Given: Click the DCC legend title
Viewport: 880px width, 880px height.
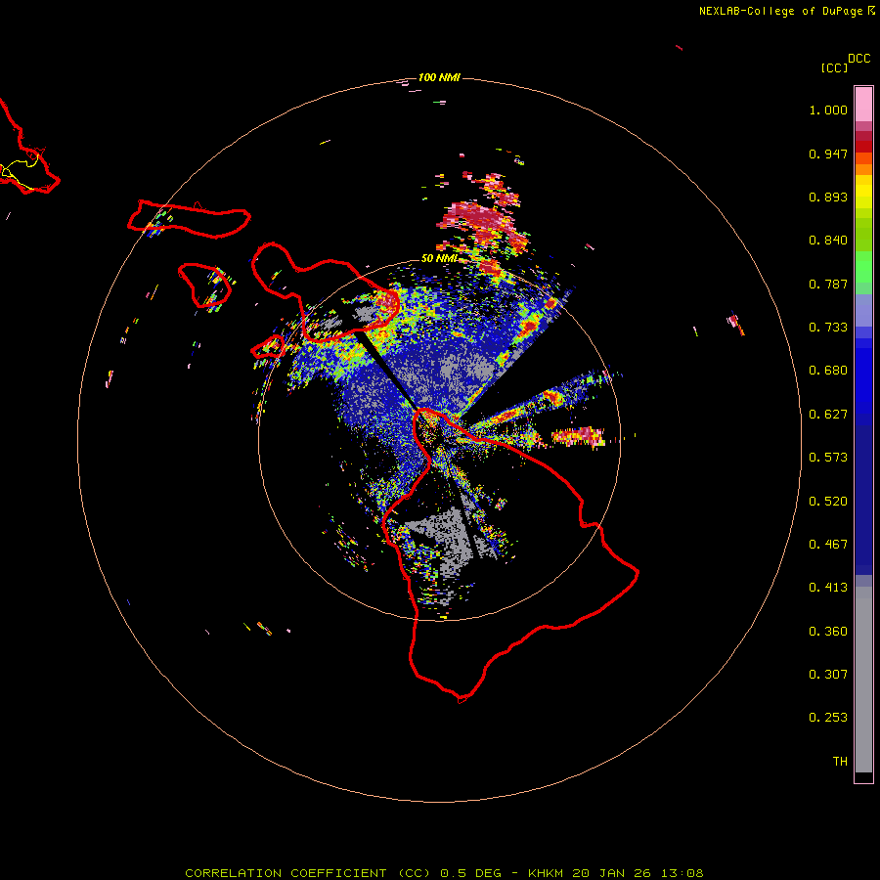Looking at the screenshot, I should point(859,59).
